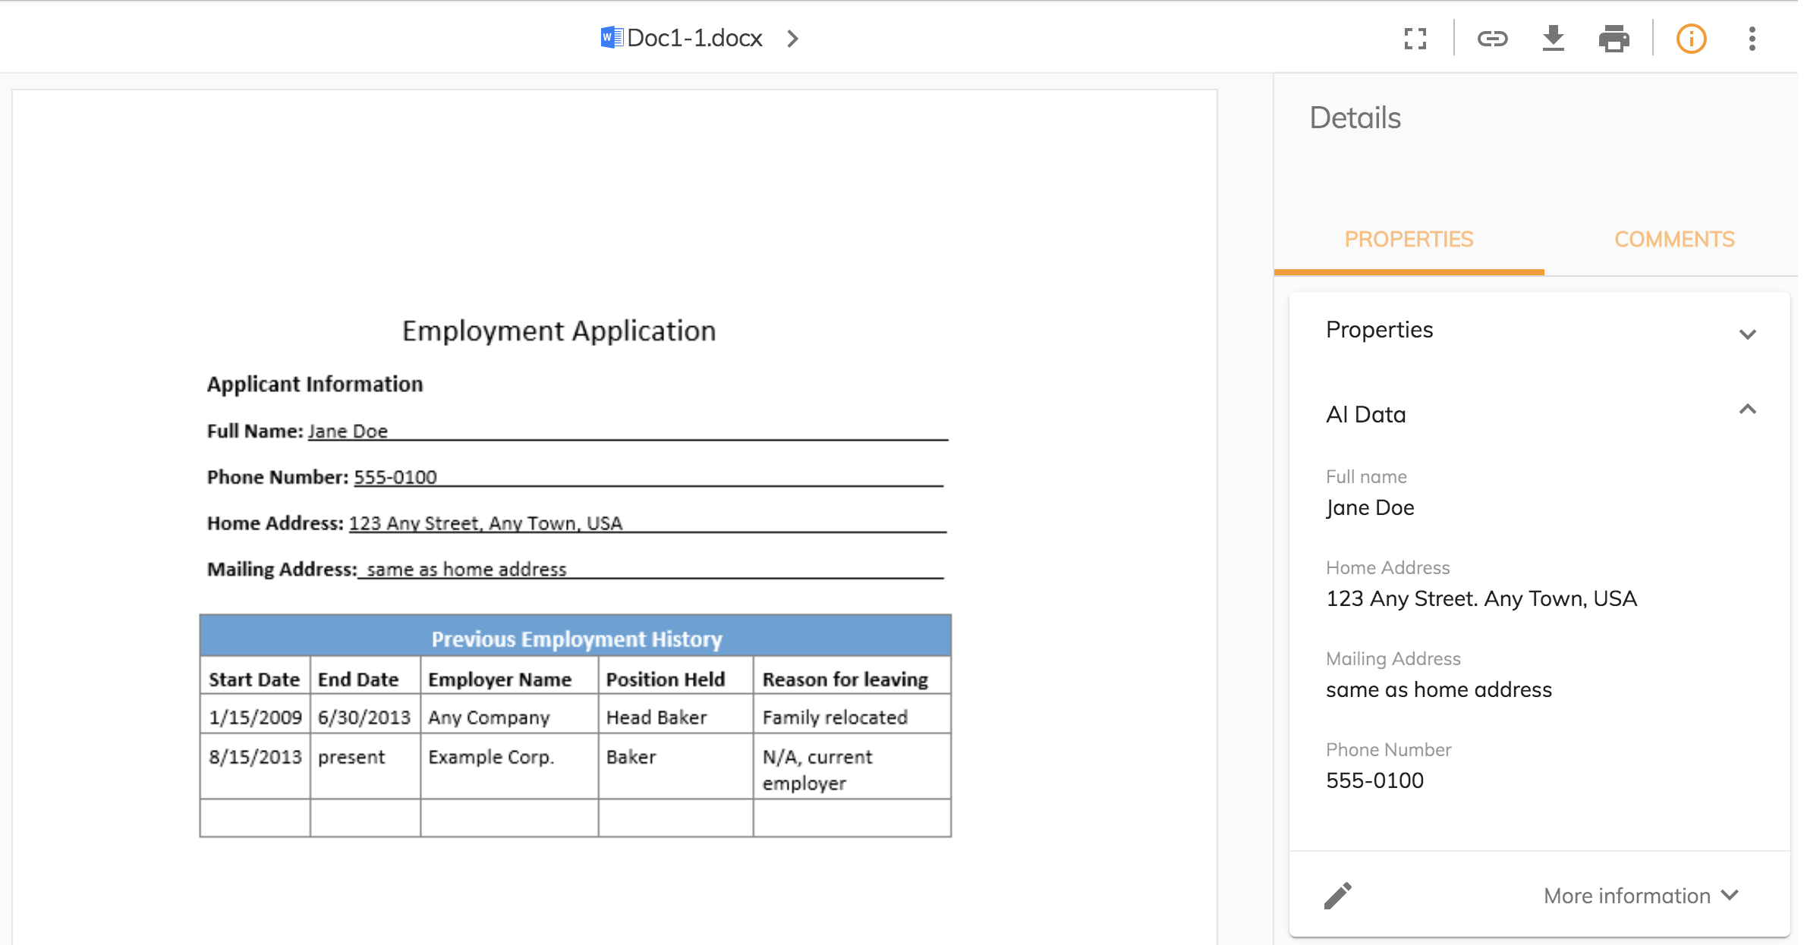Switch to the COMMENTS tab
The height and width of the screenshot is (945, 1804).
pyautogui.click(x=1676, y=237)
